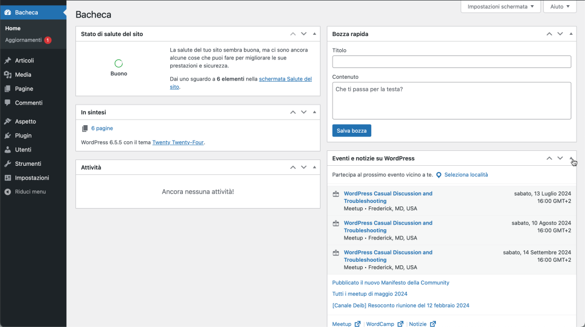Move Eventi e notizie panel up

click(549, 158)
